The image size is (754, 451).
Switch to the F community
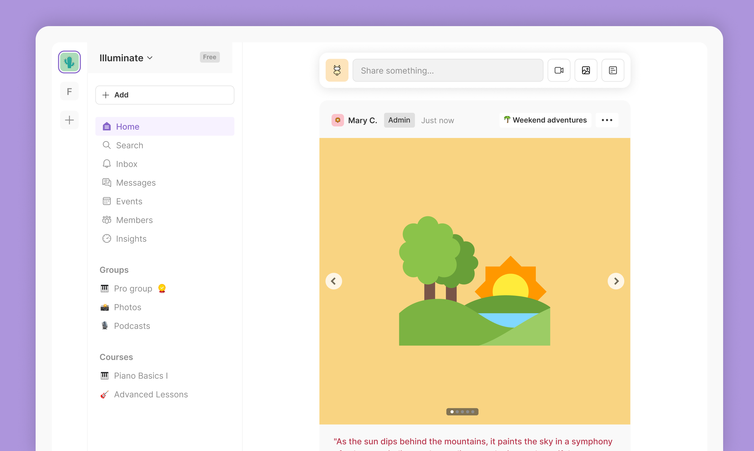pos(69,91)
